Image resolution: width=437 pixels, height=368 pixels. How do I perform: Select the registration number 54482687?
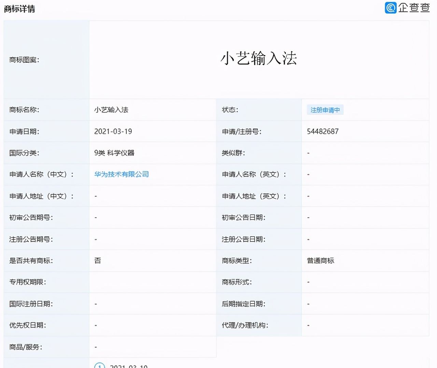click(x=323, y=131)
